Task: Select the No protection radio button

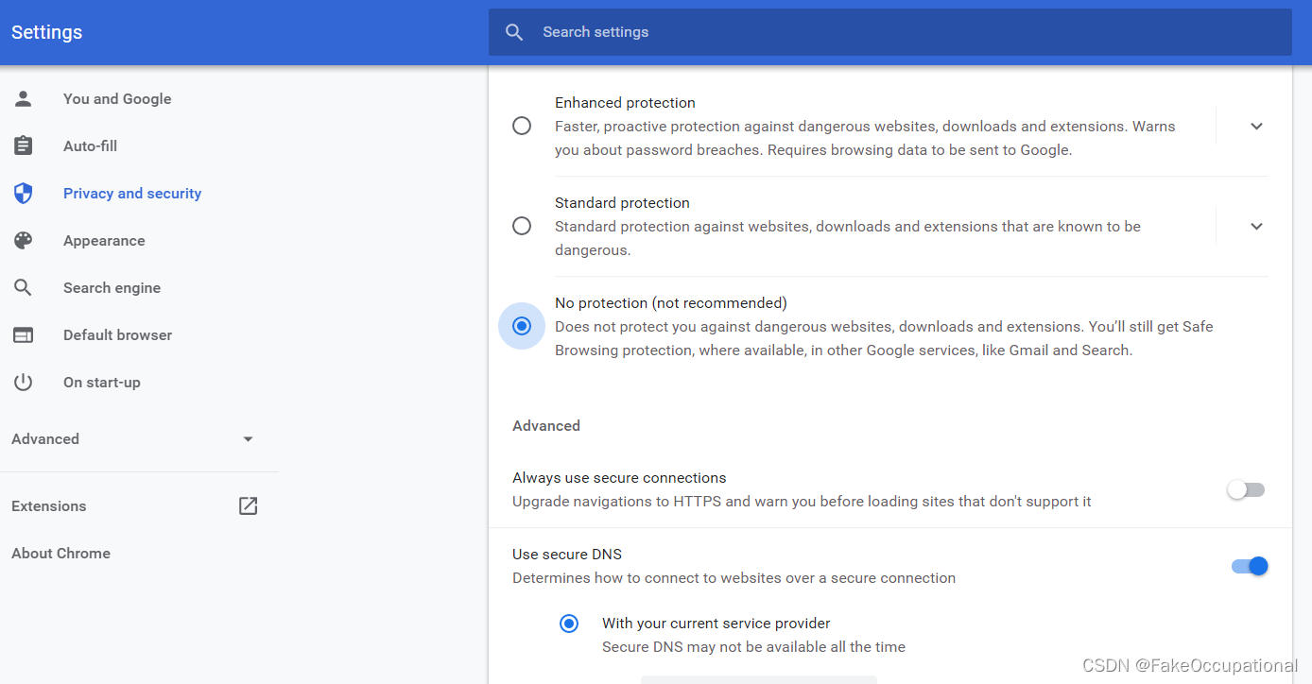Action: point(522,326)
